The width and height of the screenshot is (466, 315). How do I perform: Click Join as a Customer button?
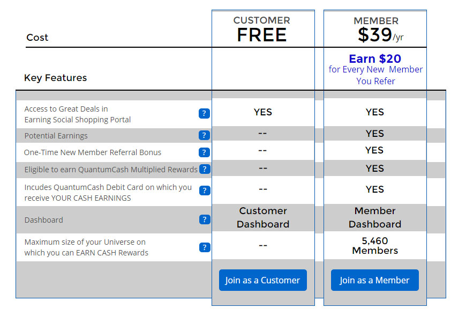pos(262,280)
